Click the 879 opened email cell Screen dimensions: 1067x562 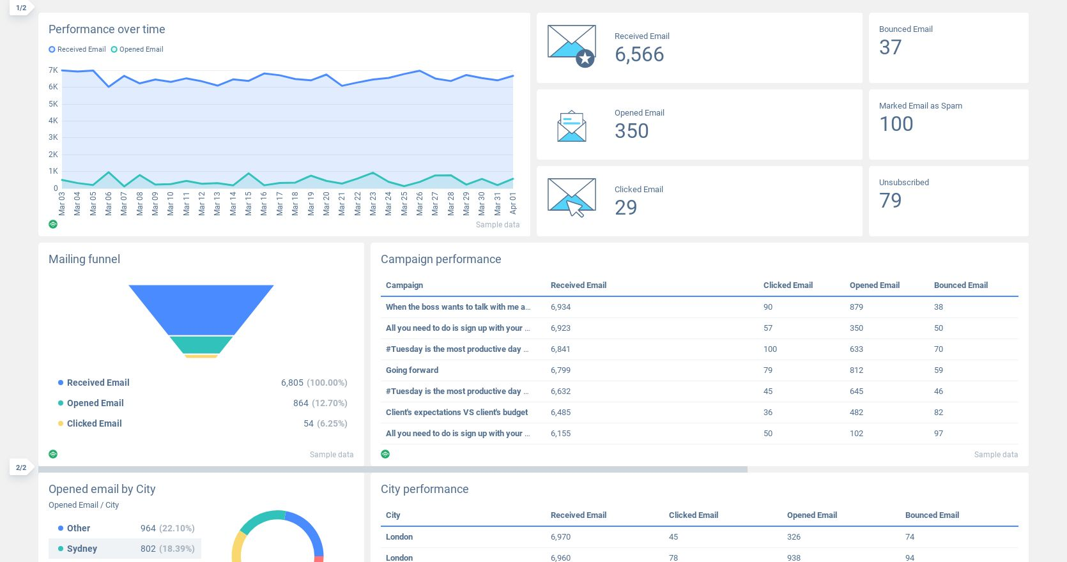click(x=856, y=307)
